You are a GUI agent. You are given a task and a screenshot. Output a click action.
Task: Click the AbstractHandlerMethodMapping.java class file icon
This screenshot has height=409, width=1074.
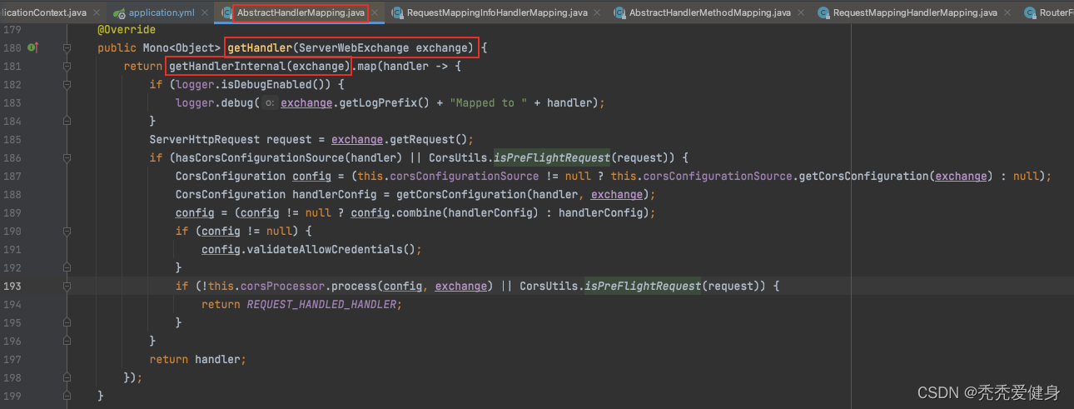pos(619,13)
